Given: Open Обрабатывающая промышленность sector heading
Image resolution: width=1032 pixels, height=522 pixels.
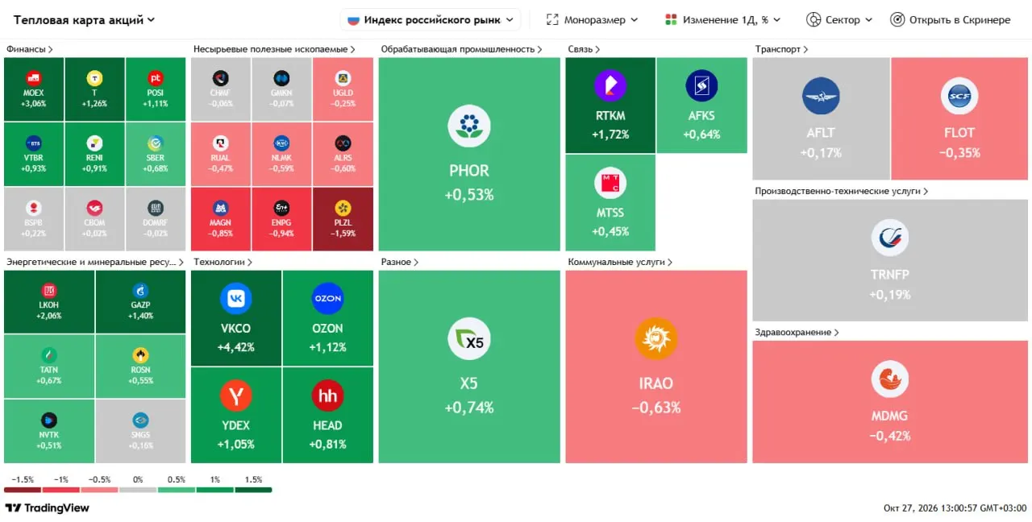Looking at the screenshot, I should (x=462, y=49).
